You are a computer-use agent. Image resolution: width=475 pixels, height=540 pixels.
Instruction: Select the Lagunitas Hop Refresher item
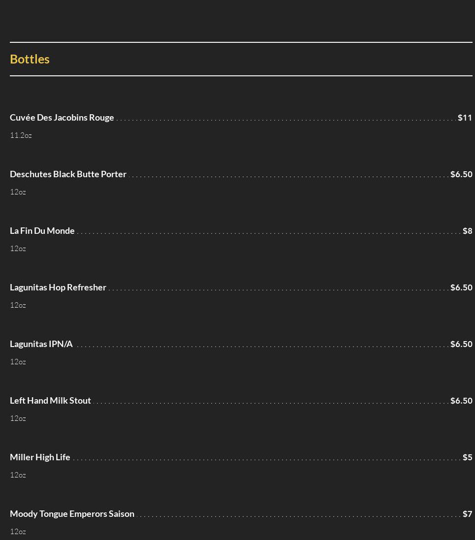[58, 287]
